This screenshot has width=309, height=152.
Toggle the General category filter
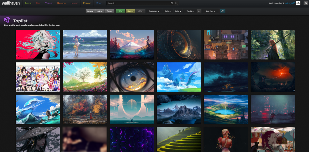pos(90,11)
